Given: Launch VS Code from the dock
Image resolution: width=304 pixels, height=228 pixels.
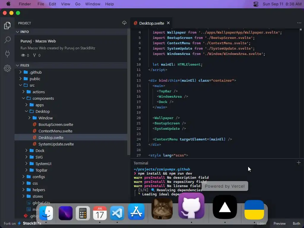Looking at the screenshot, I should click(117, 213).
